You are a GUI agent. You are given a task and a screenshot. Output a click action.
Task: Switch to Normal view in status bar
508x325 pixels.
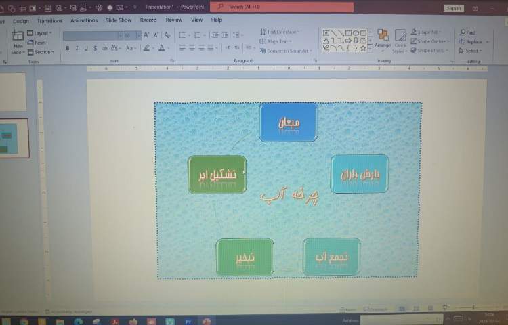402,309
